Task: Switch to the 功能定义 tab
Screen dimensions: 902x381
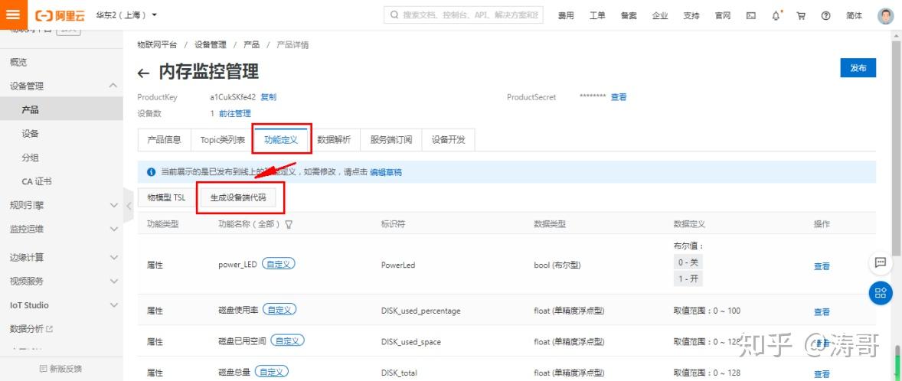Action: coord(281,140)
